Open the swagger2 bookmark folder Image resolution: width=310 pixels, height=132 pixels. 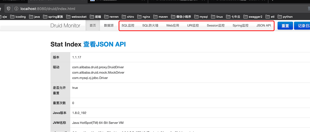pyautogui.click(x=253, y=17)
